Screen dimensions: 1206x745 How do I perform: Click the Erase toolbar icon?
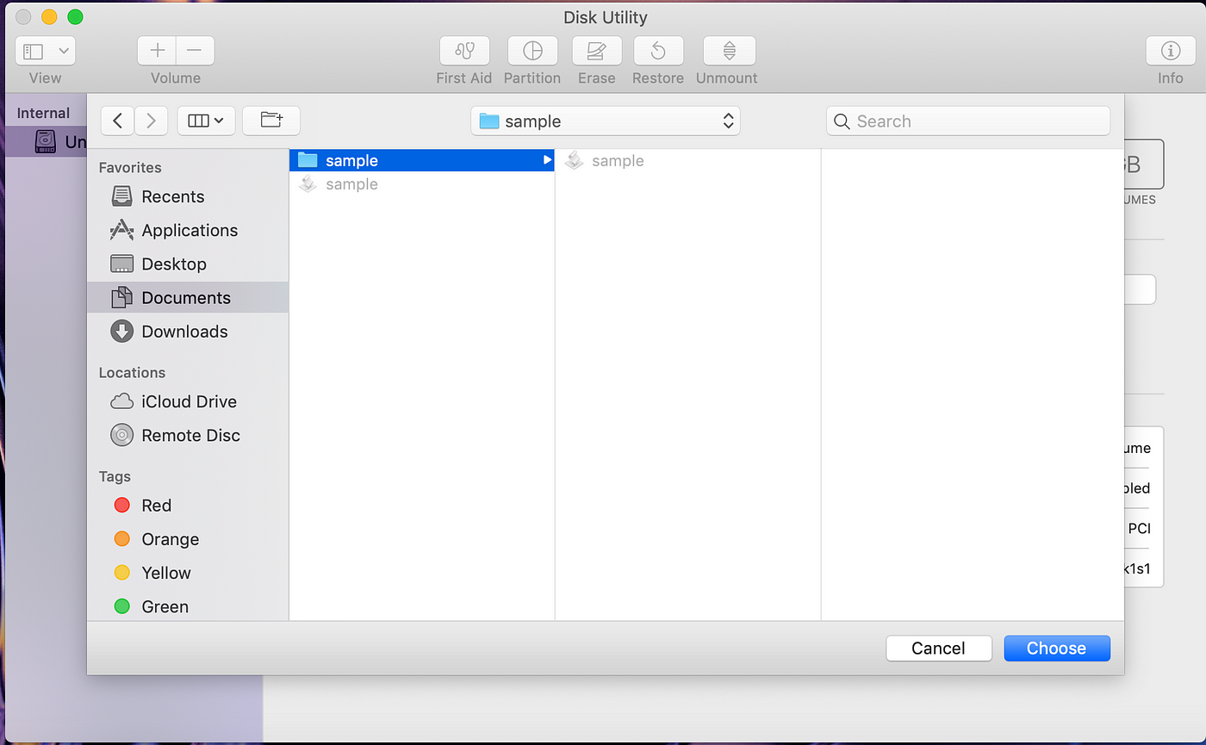coord(596,51)
